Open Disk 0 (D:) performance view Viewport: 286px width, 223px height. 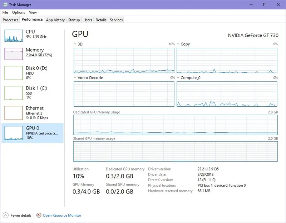click(x=33, y=73)
